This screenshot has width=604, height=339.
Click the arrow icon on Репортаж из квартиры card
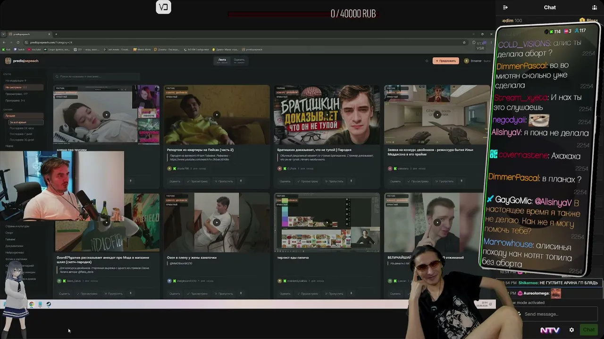click(x=241, y=181)
